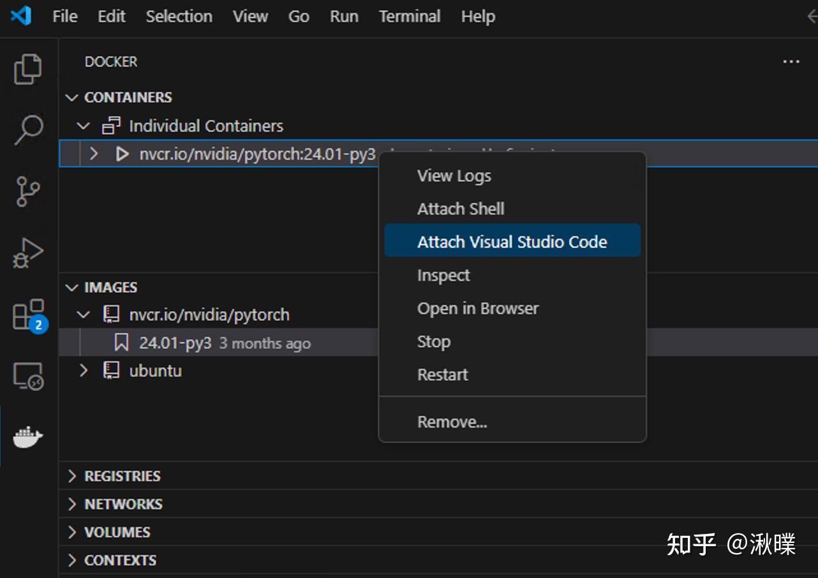This screenshot has height=578, width=818.
Task: Choose Attach Visual Studio Code
Action: tap(512, 241)
